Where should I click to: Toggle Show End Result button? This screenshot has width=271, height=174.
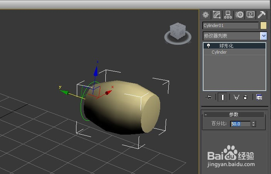coord(222,97)
